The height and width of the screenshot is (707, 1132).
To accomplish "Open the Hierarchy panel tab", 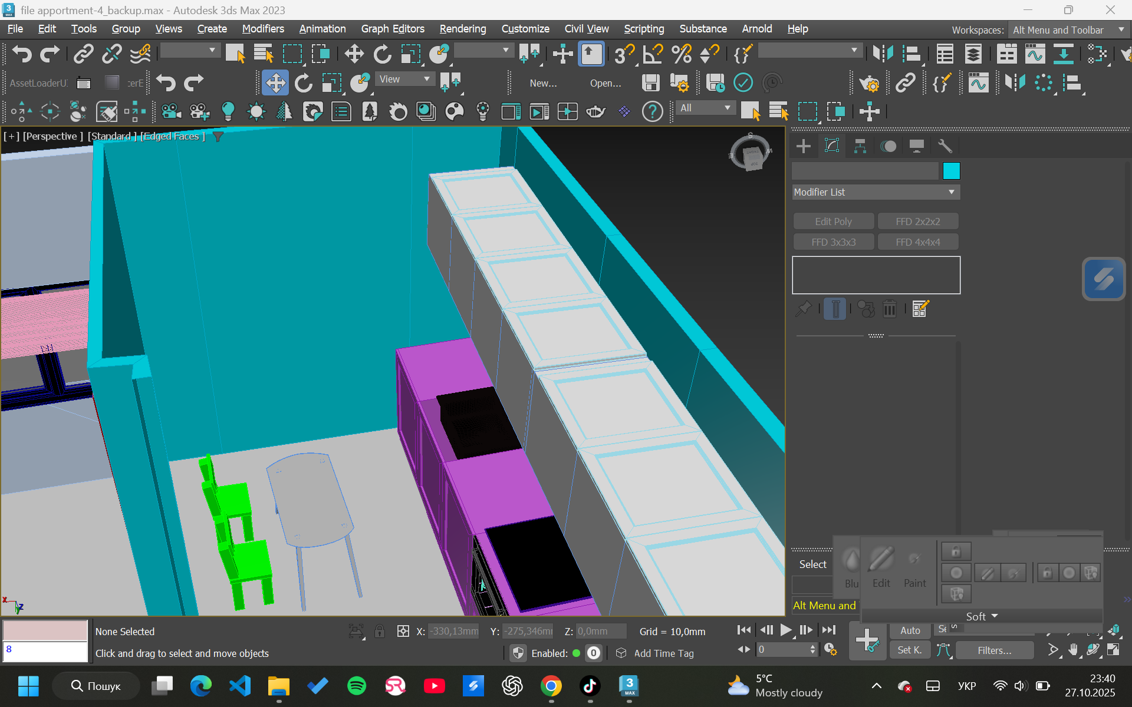I will 860,146.
